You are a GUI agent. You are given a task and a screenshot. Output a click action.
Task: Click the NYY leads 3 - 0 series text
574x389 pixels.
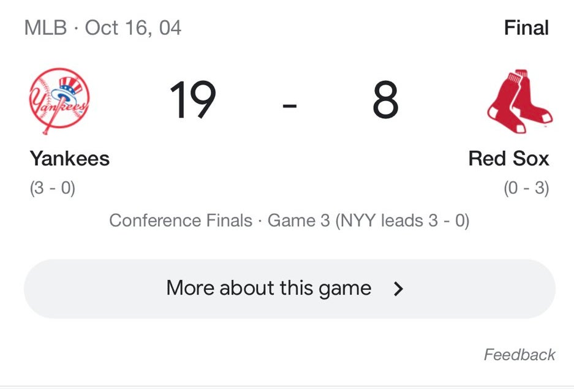click(402, 221)
